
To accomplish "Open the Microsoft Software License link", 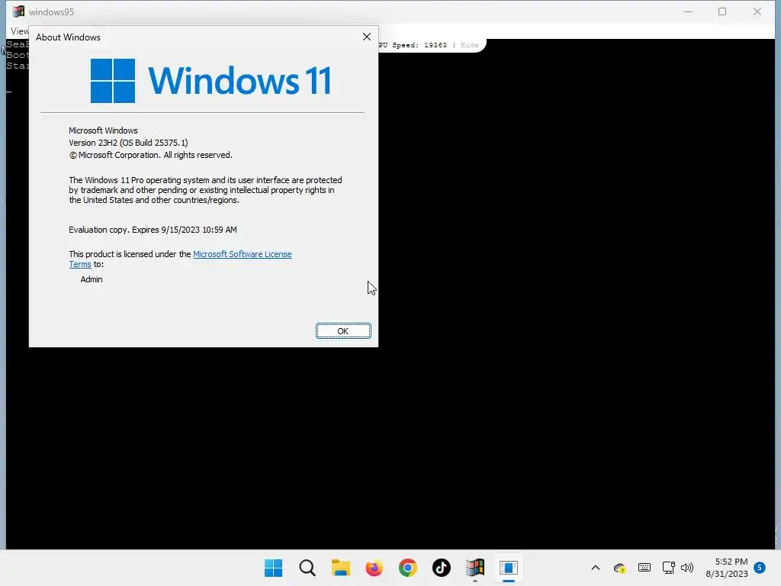I will (242, 254).
